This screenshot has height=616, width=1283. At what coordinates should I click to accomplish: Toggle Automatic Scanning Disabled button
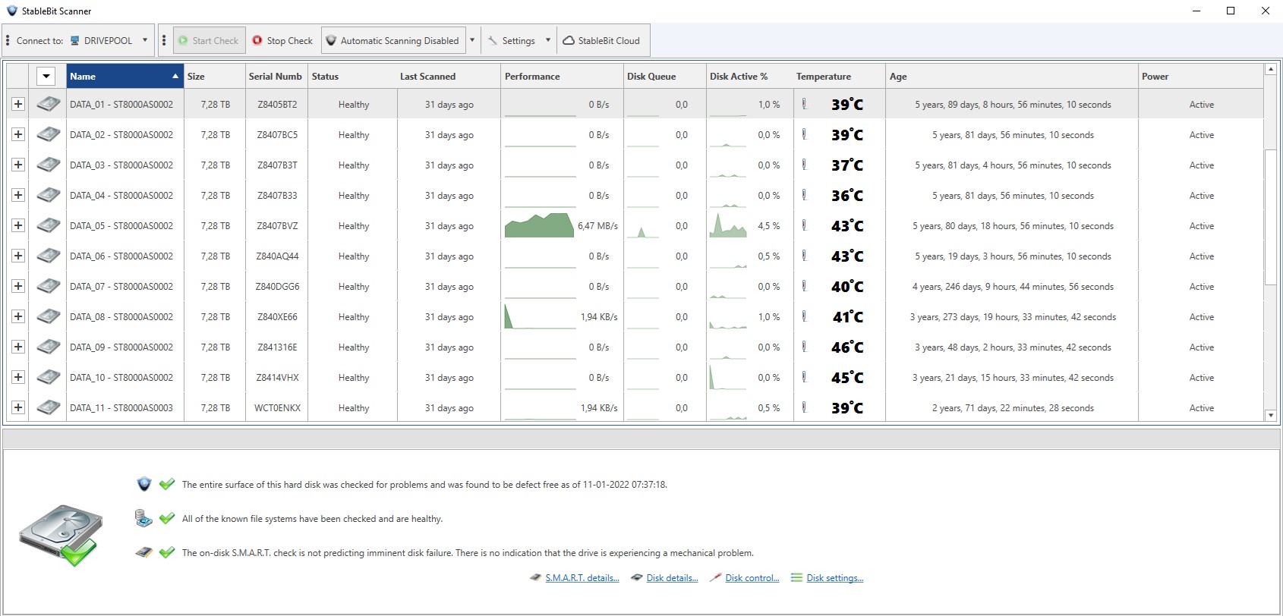393,41
